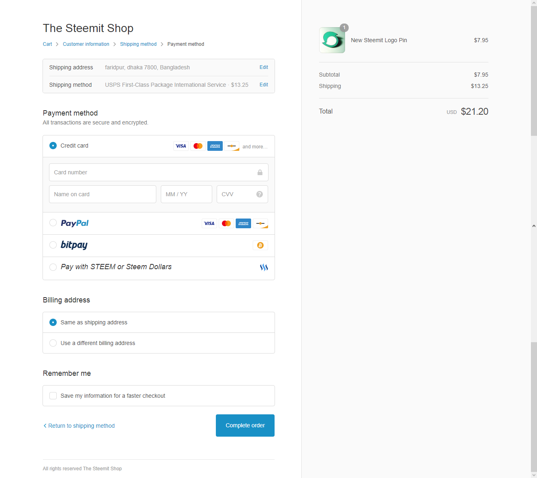The width and height of the screenshot is (537, 478).
Task: Select the bitpay radio button
Action: point(53,245)
